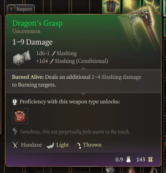Viewport: 166px width, 173px height.
Task: Select the weapon action skill icon
Action: pyautogui.click(x=20, y=116)
